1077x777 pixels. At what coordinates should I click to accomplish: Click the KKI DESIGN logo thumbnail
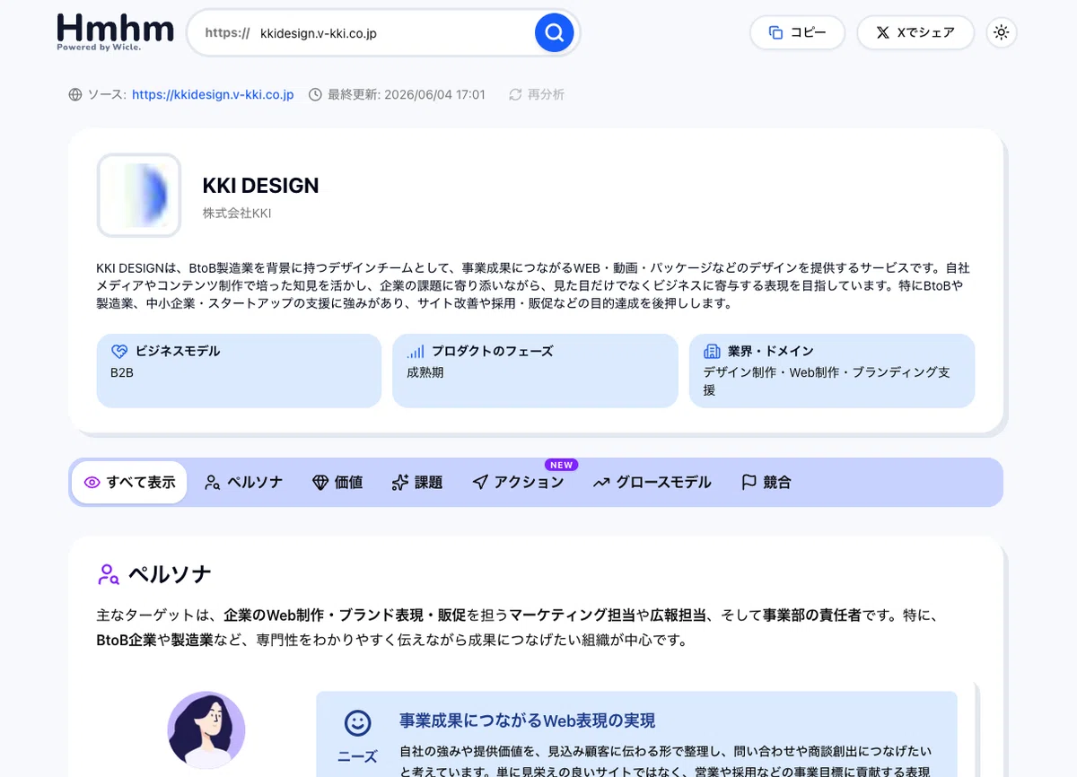139,196
